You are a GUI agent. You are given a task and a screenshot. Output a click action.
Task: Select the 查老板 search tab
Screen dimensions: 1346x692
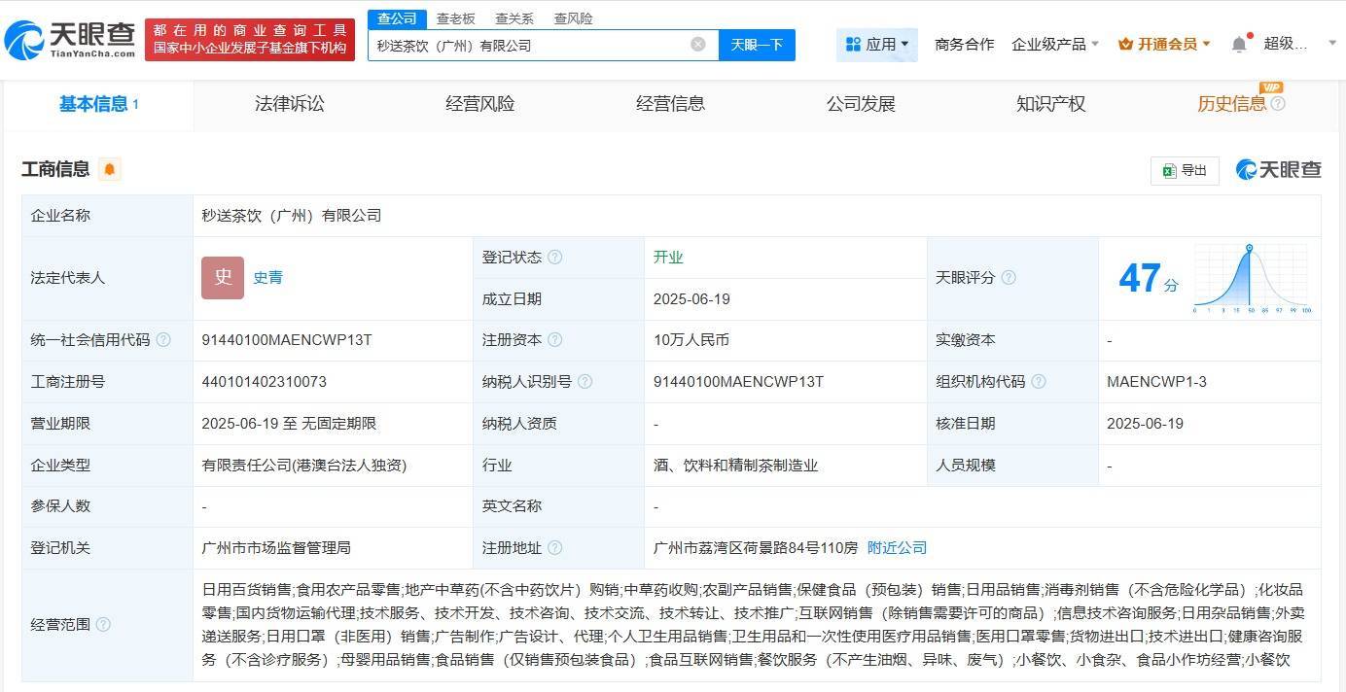pos(456,18)
